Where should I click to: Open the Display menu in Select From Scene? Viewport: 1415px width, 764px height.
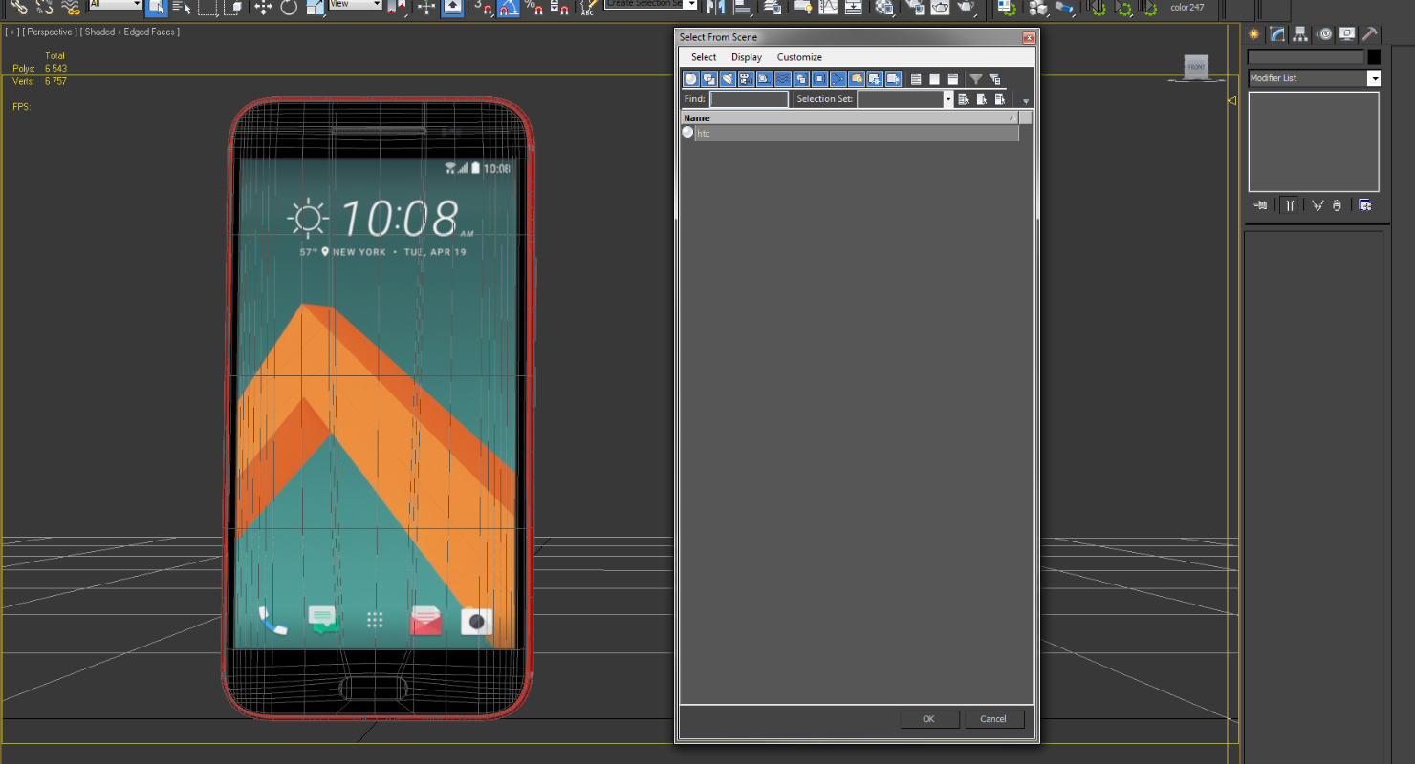pos(747,57)
